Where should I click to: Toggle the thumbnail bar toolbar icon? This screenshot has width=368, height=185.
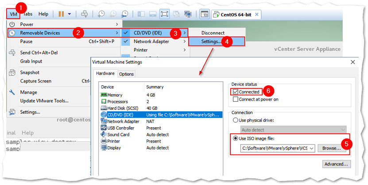tap(153, 14)
